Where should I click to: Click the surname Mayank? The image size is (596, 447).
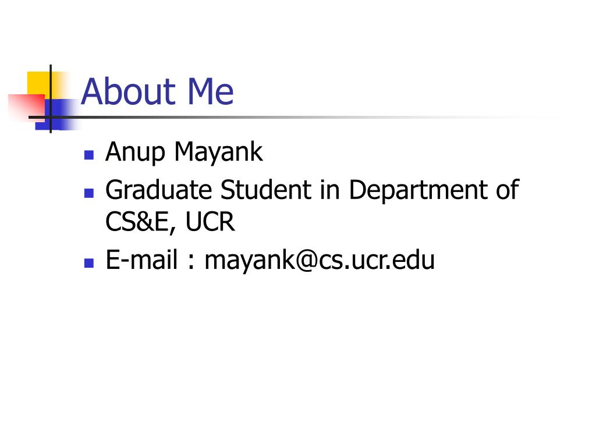[x=218, y=153]
